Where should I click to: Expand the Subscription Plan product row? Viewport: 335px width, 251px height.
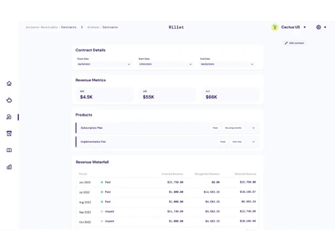point(253,128)
